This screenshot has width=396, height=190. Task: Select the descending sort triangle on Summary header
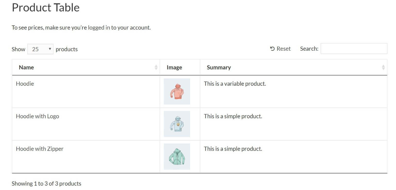pyautogui.click(x=383, y=68)
